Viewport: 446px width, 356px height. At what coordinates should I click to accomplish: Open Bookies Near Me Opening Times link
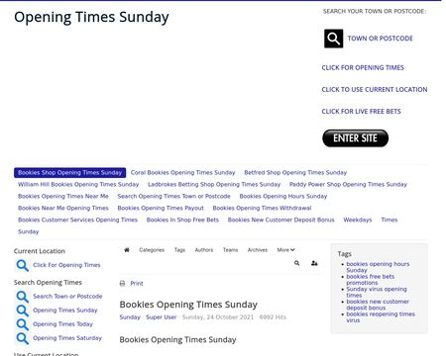(x=63, y=208)
